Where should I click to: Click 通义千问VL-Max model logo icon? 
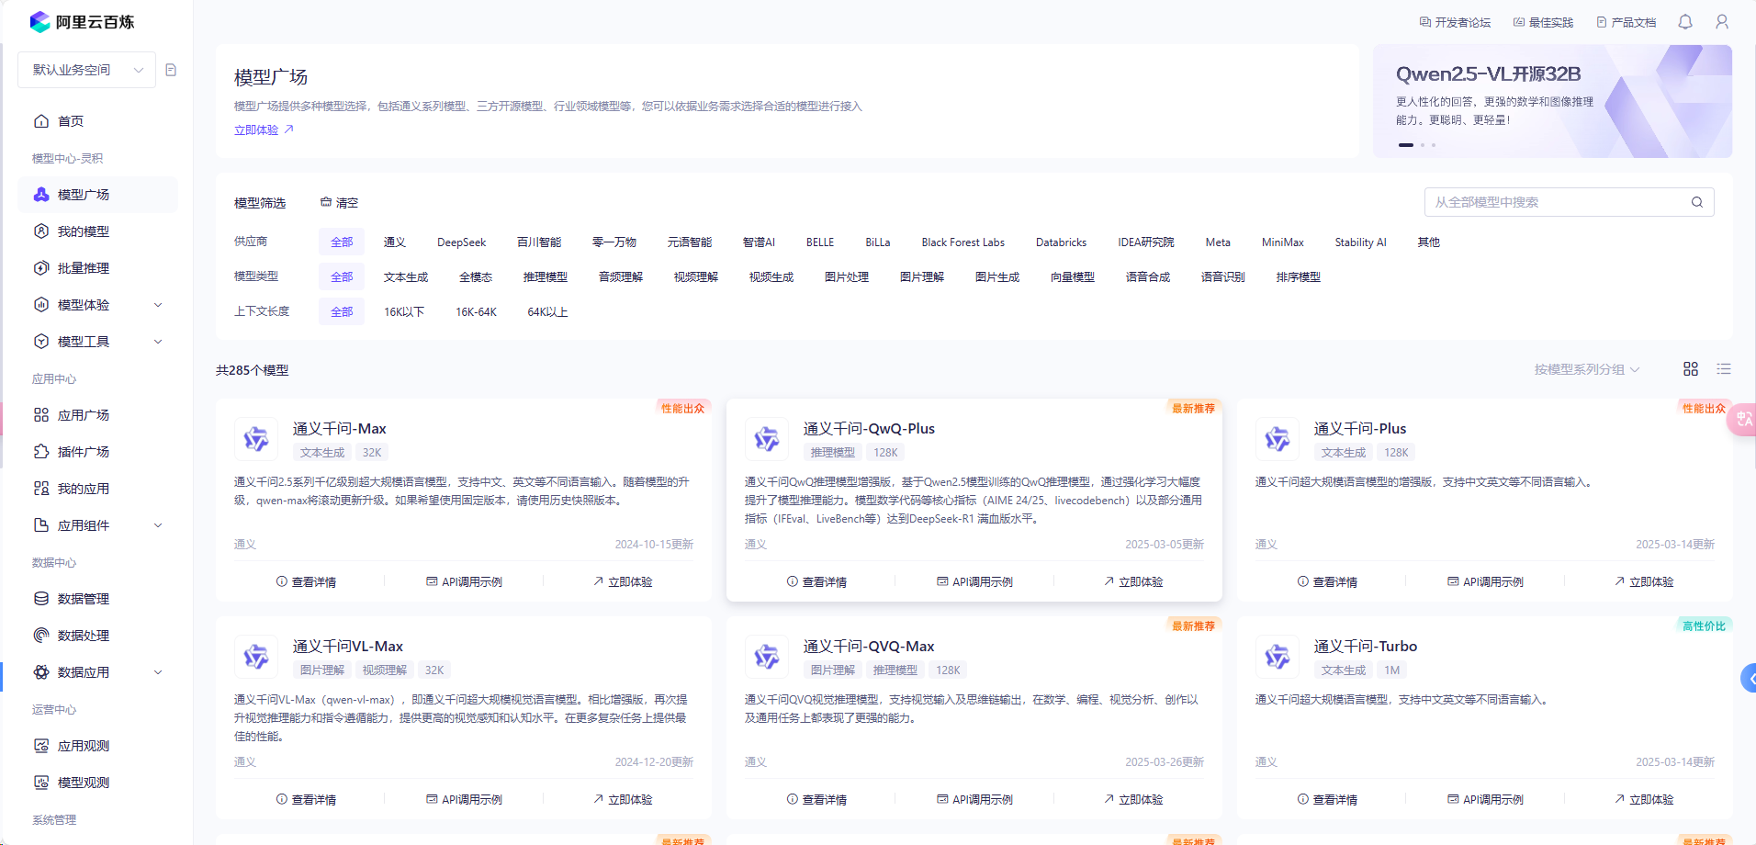256,657
